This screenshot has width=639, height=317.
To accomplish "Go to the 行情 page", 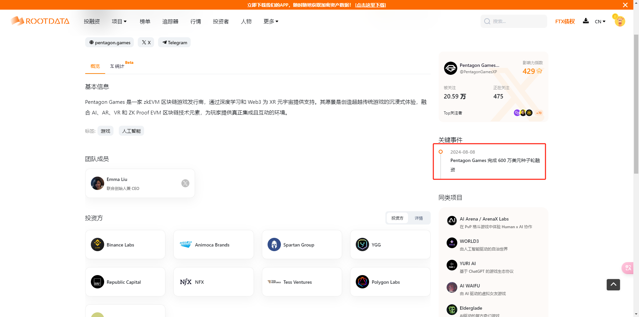I will click(195, 21).
